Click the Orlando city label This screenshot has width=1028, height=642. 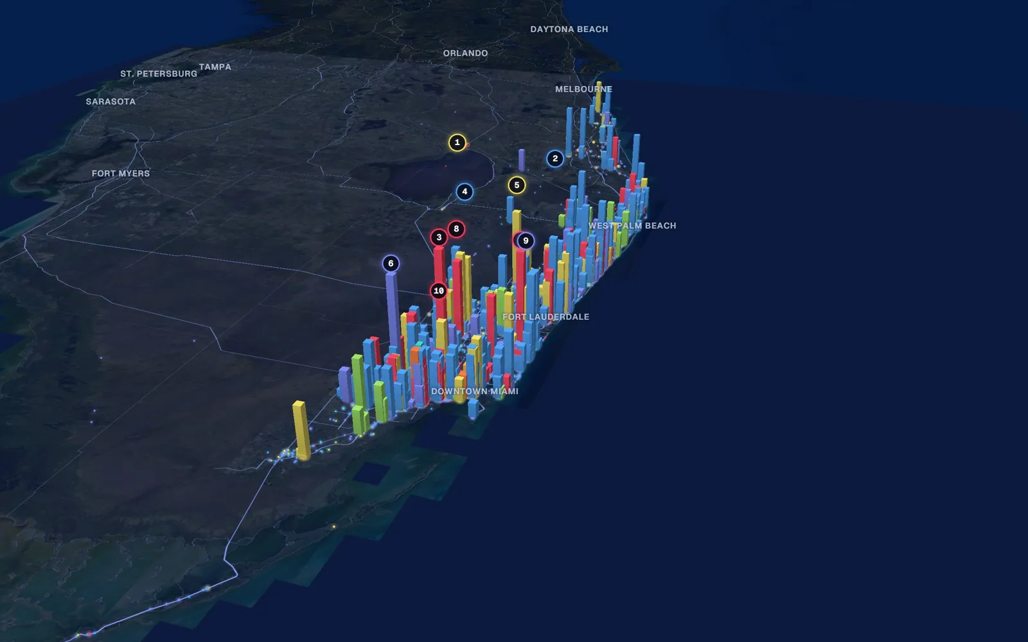point(465,53)
